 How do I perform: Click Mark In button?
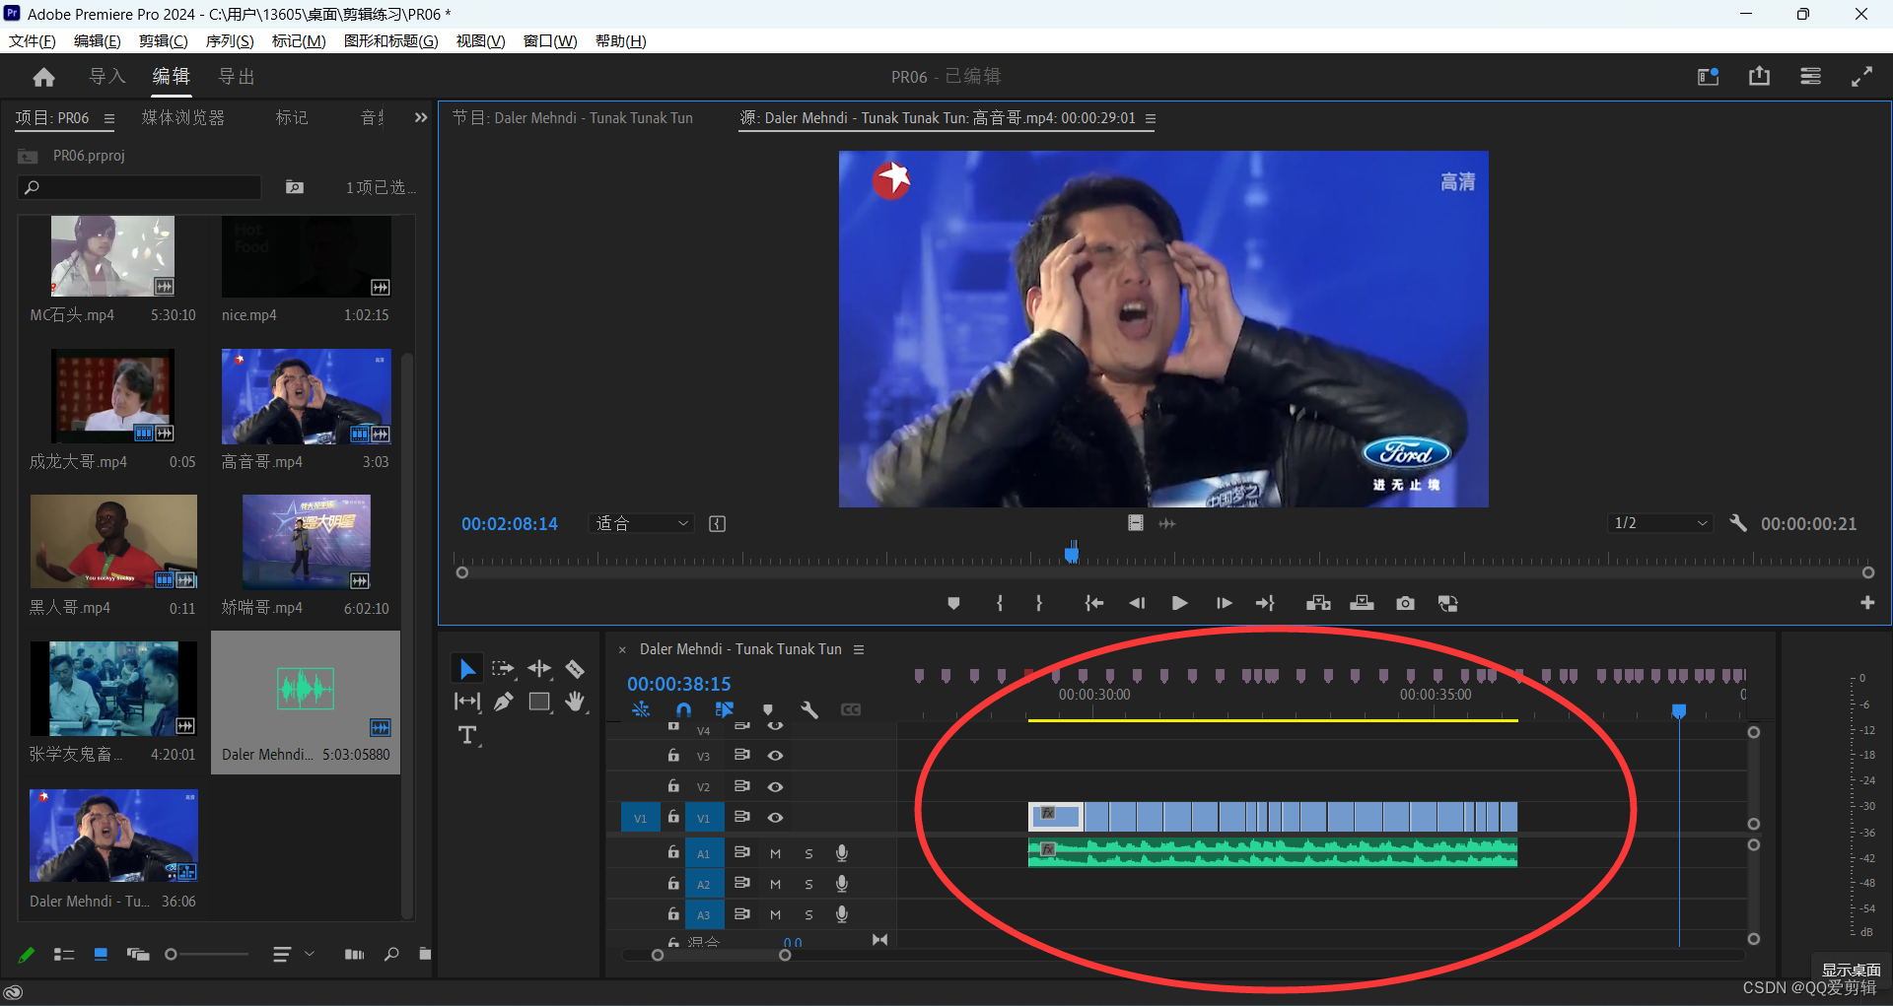coord(1000,603)
